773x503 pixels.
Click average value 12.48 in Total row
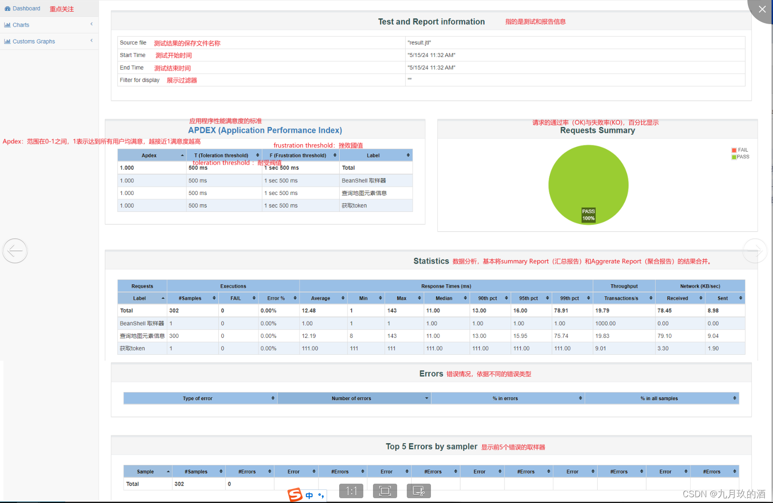tap(309, 311)
